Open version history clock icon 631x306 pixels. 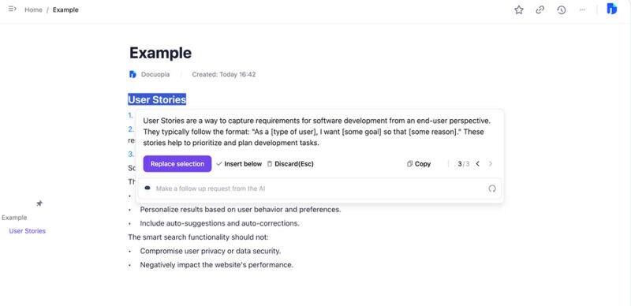tap(562, 10)
